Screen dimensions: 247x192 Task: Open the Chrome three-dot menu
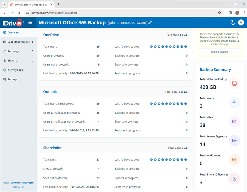point(244,13)
